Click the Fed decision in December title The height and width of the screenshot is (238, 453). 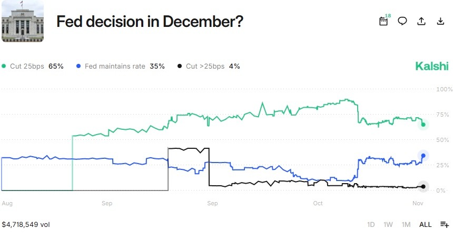tap(150, 22)
